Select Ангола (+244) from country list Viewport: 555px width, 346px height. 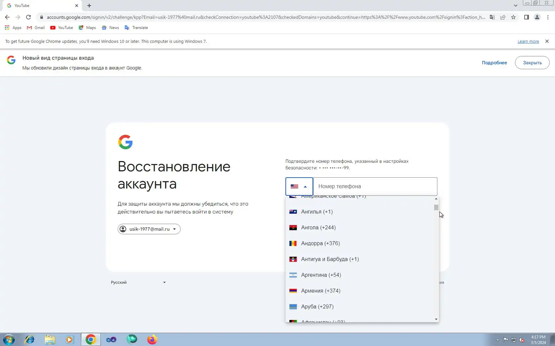pos(360,227)
